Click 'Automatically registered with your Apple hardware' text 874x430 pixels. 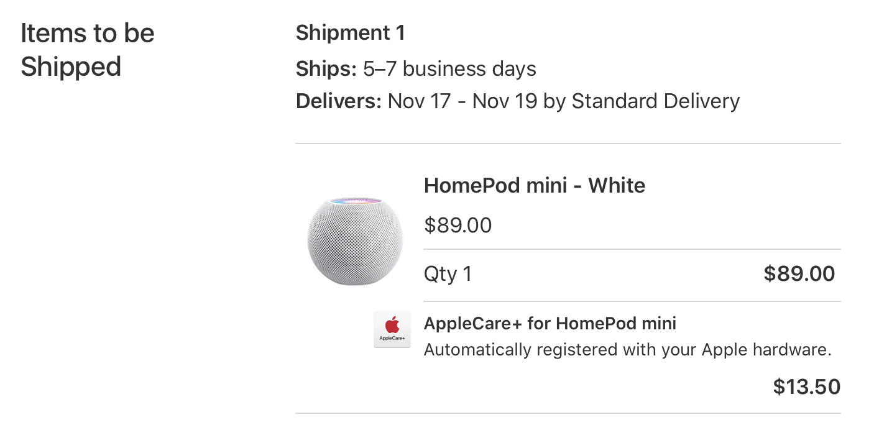pyautogui.click(x=627, y=350)
